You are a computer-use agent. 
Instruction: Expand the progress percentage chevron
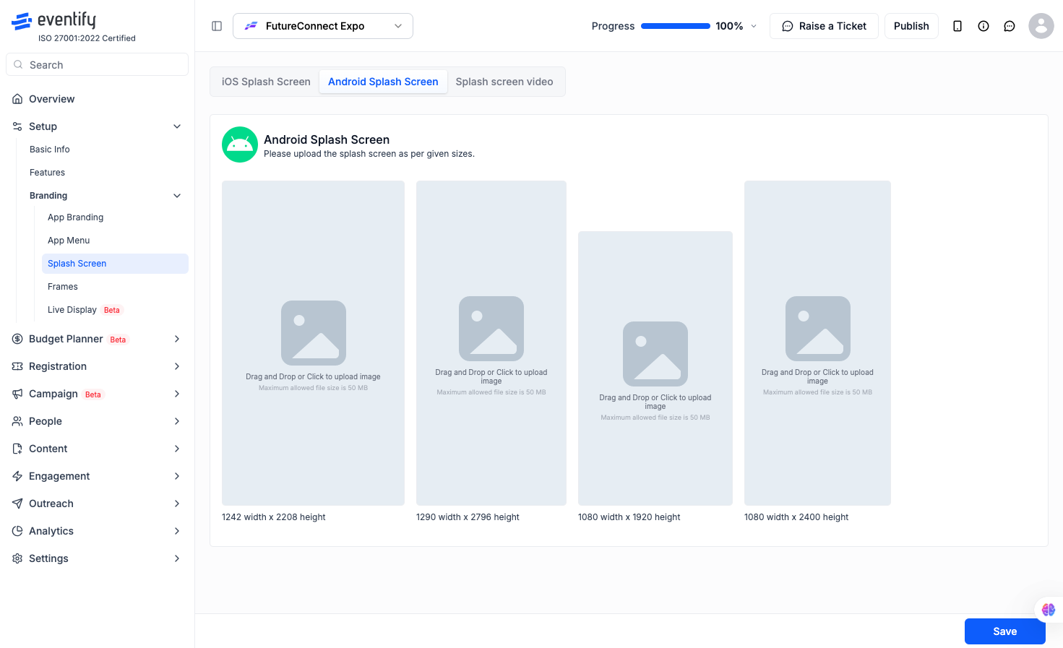754,26
